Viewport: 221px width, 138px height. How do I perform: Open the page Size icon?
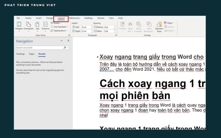pos(37,25)
